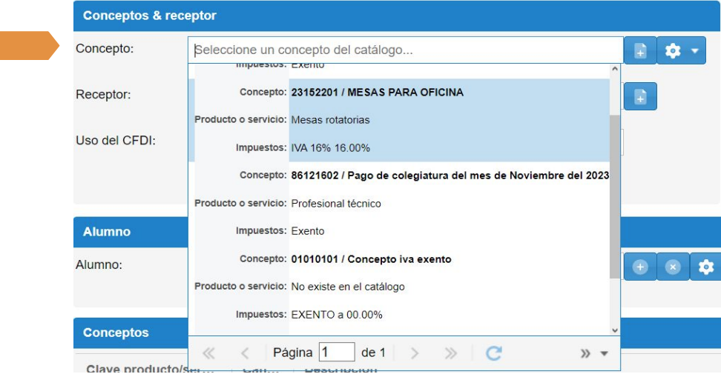Refresh the concept catalog list
The height and width of the screenshot is (374, 721).
coord(494,353)
